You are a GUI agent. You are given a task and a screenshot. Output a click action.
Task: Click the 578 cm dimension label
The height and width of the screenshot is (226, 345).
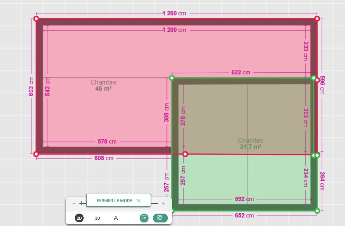pos(107,142)
